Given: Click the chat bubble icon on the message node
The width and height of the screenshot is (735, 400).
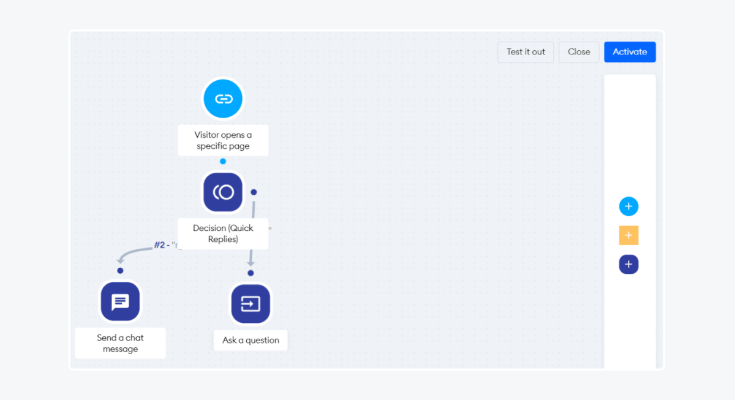Looking at the screenshot, I should click(x=120, y=301).
